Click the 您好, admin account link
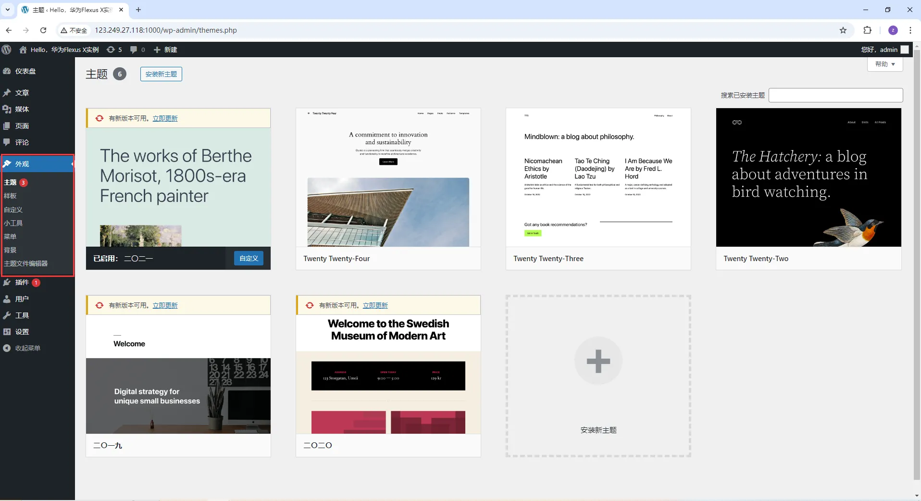 [x=879, y=50]
